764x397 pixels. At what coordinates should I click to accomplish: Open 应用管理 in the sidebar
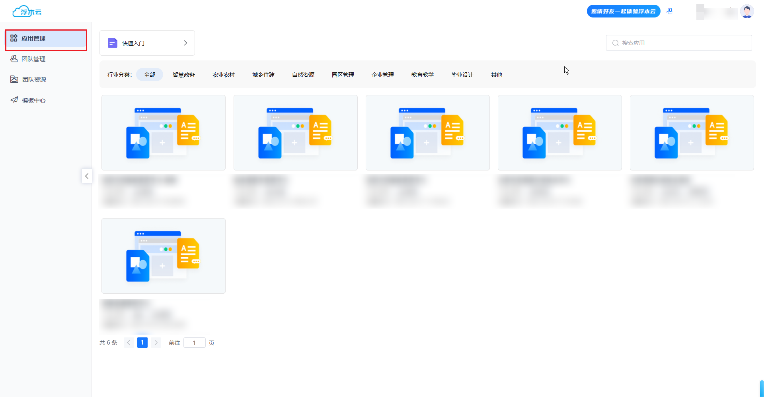tap(33, 39)
